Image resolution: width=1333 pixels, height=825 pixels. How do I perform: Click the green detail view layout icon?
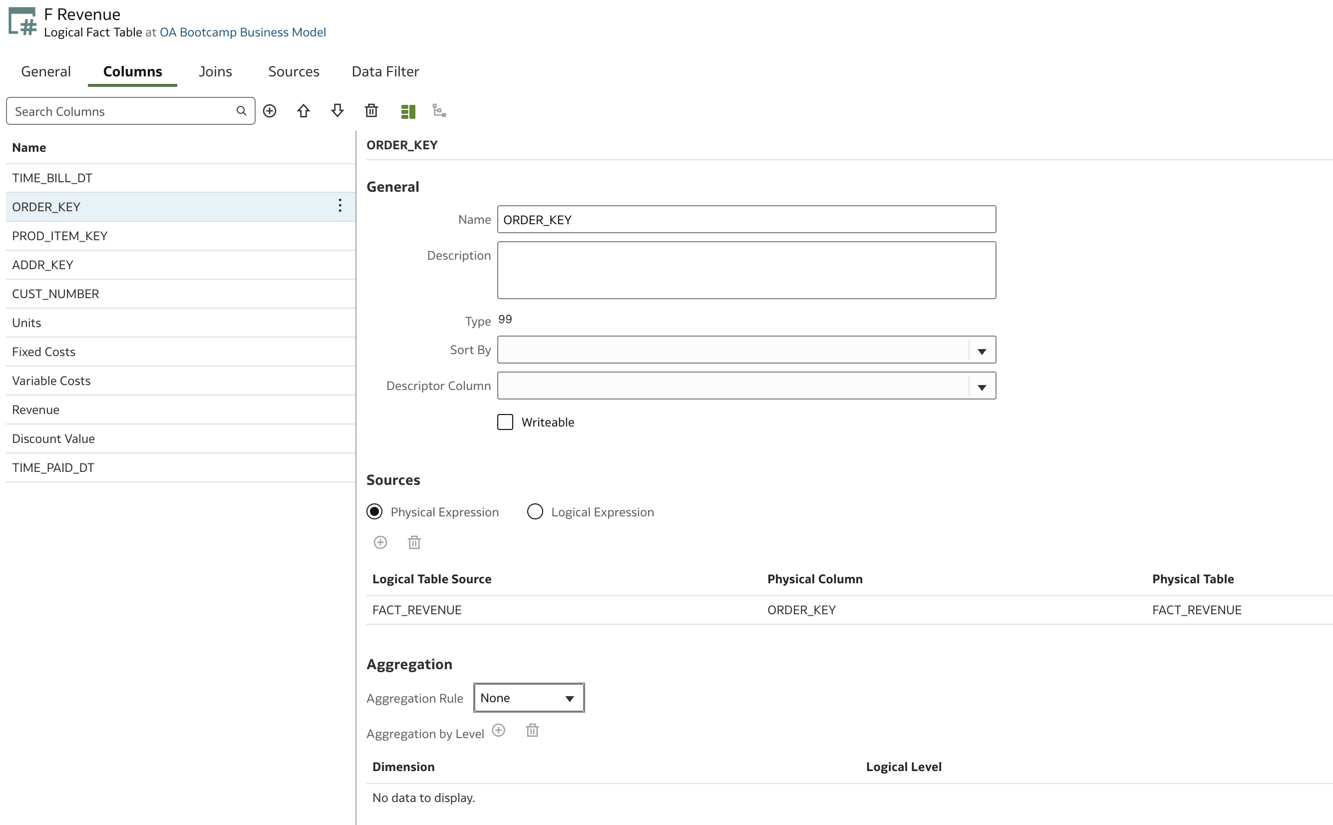(408, 111)
